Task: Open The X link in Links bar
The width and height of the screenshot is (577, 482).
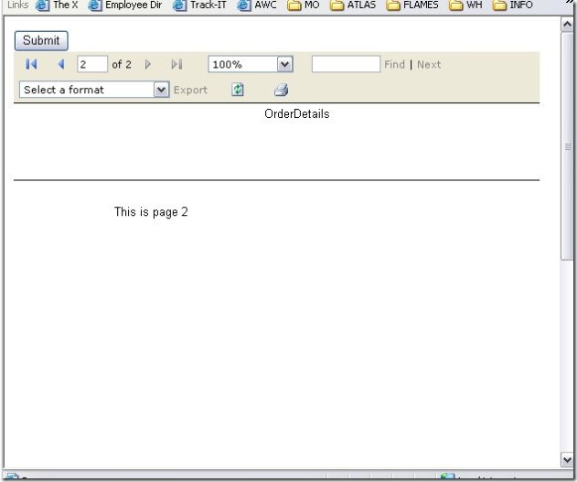Action: [x=57, y=5]
